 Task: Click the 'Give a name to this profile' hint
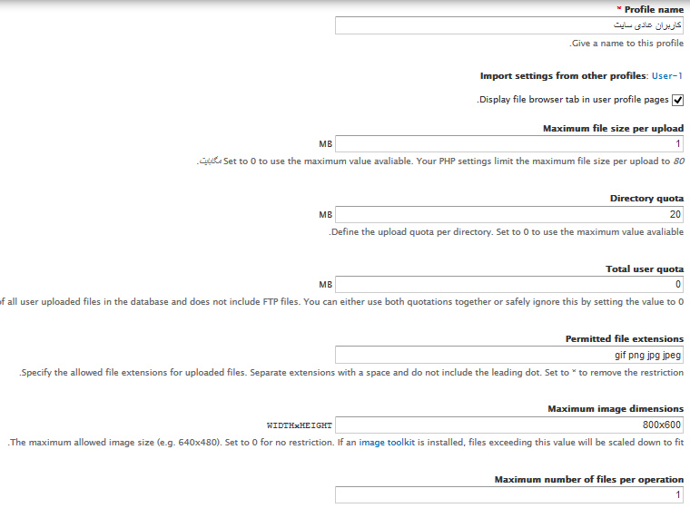point(626,44)
